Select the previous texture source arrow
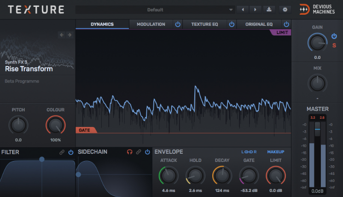 62,35
